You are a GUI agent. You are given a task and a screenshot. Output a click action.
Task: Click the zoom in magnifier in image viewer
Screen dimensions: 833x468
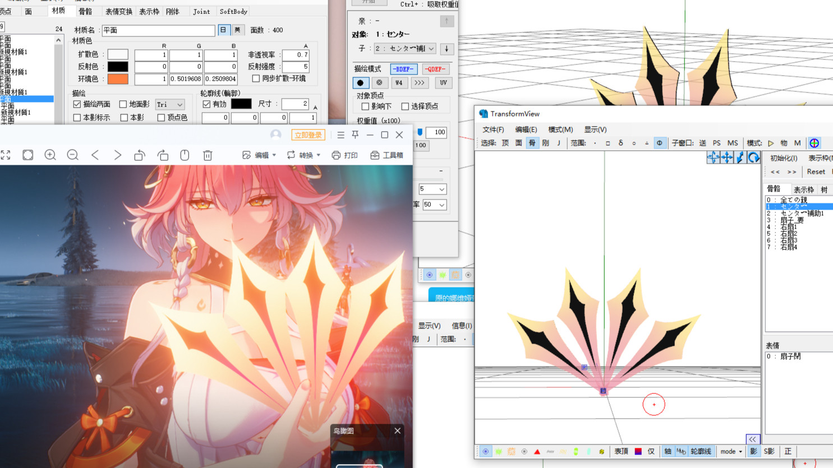pos(50,155)
